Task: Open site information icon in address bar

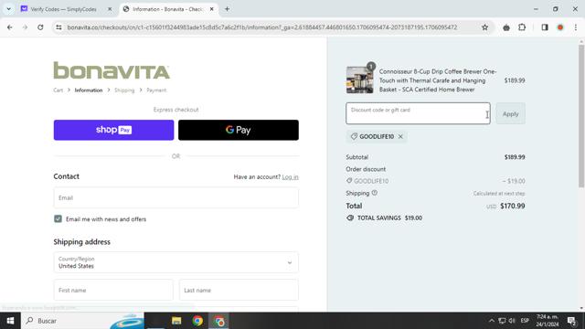Action: [58, 27]
